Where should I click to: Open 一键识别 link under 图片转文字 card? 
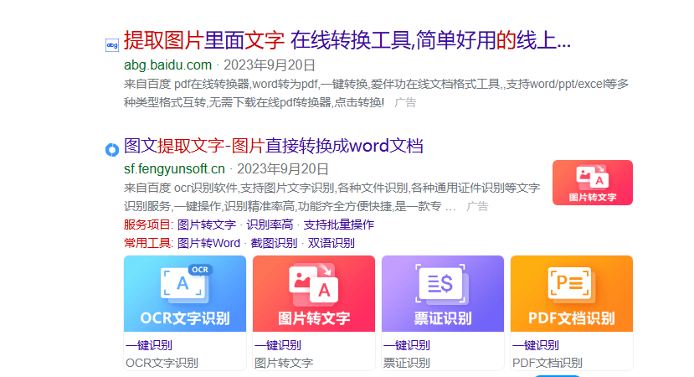point(277,345)
